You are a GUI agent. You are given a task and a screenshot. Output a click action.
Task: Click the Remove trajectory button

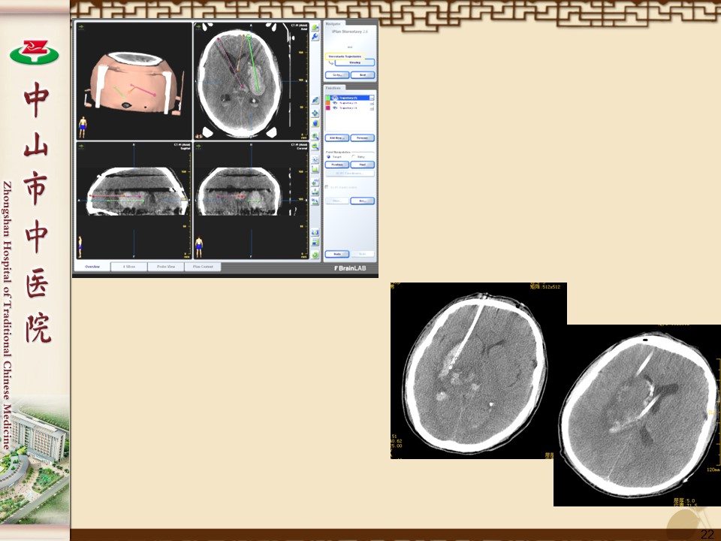362,138
